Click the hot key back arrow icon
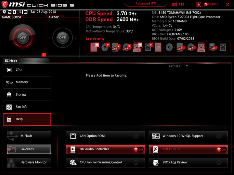Image resolution: width=234 pixels, height=175 pixels. pyautogui.click(x=187, y=66)
